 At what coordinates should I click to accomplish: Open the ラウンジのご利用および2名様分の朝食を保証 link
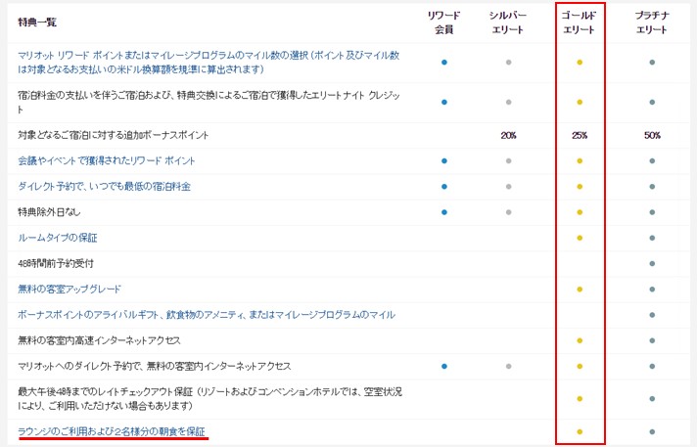pos(112,431)
